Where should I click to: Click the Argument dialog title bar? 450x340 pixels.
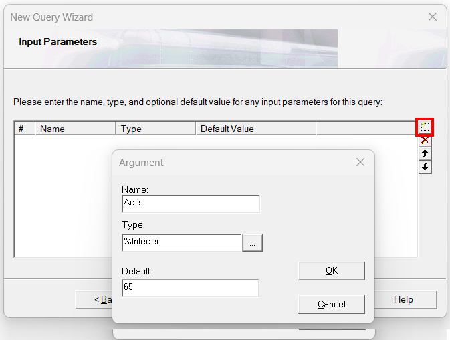[227, 162]
